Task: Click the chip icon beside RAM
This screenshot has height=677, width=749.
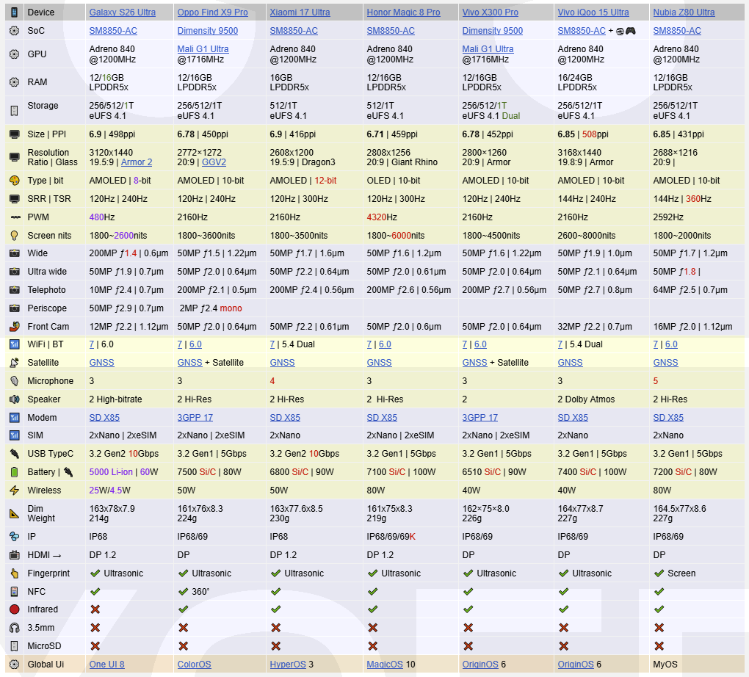Action: pos(15,82)
